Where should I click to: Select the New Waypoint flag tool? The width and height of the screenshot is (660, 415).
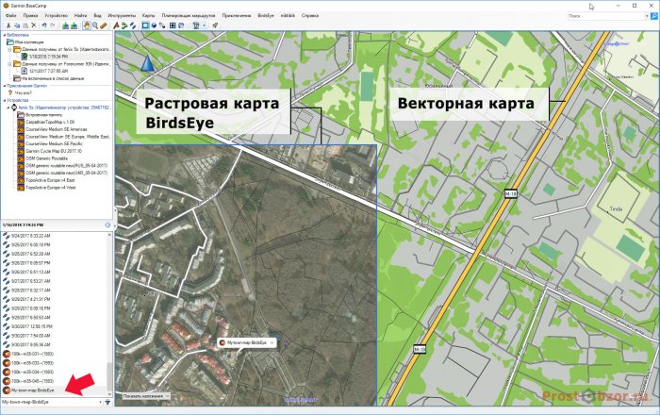(x=116, y=25)
